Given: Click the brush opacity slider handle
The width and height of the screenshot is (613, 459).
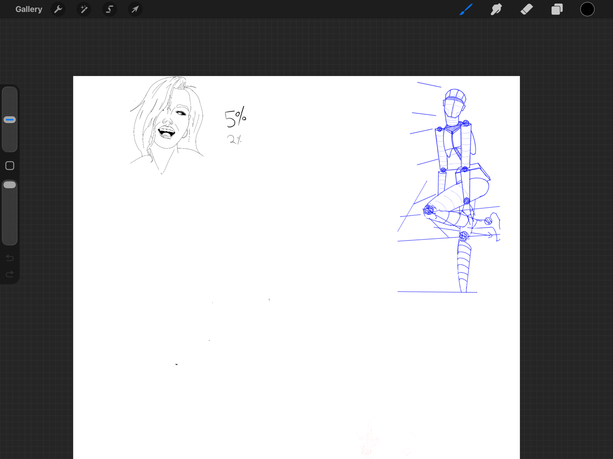Looking at the screenshot, I should pyautogui.click(x=10, y=185).
